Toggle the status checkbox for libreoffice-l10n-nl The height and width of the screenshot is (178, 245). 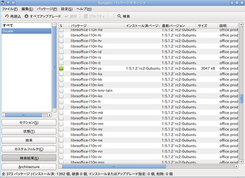pyautogui.click(x=61, y=146)
